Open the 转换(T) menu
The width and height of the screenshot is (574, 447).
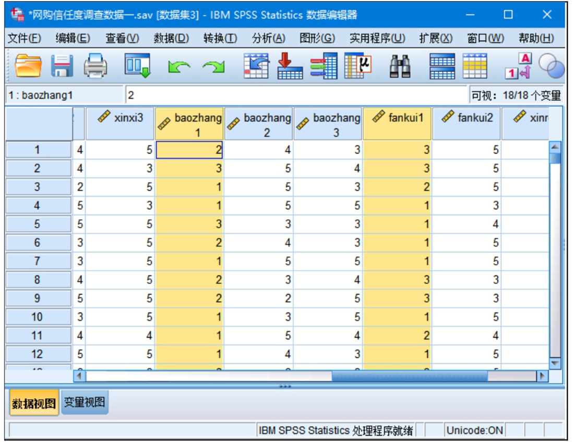(220, 38)
